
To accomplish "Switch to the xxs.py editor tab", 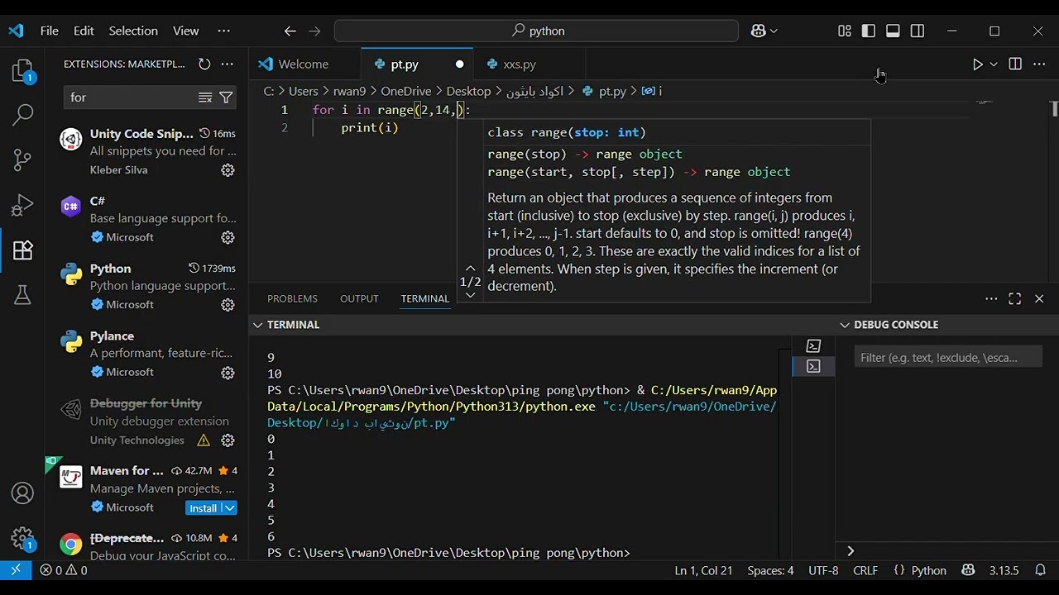I will coord(520,64).
